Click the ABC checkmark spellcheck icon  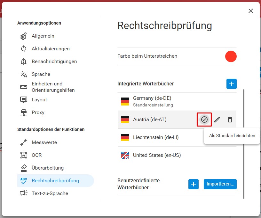pyautogui.click(x=23, y=181)
